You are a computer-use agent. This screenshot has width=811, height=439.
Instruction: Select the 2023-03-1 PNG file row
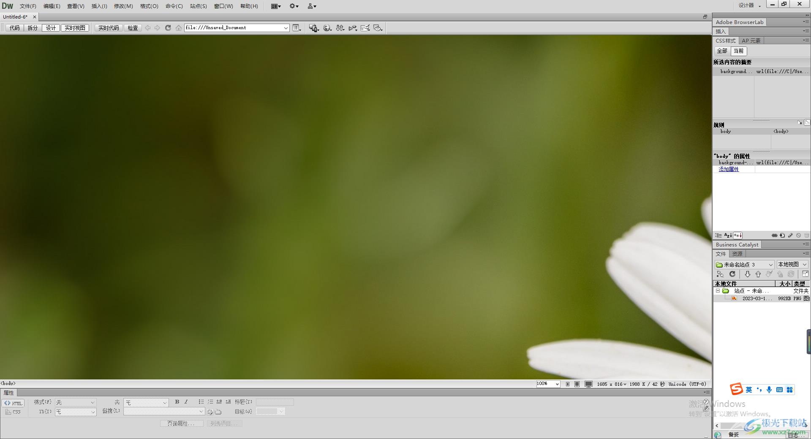click(762, 298)
